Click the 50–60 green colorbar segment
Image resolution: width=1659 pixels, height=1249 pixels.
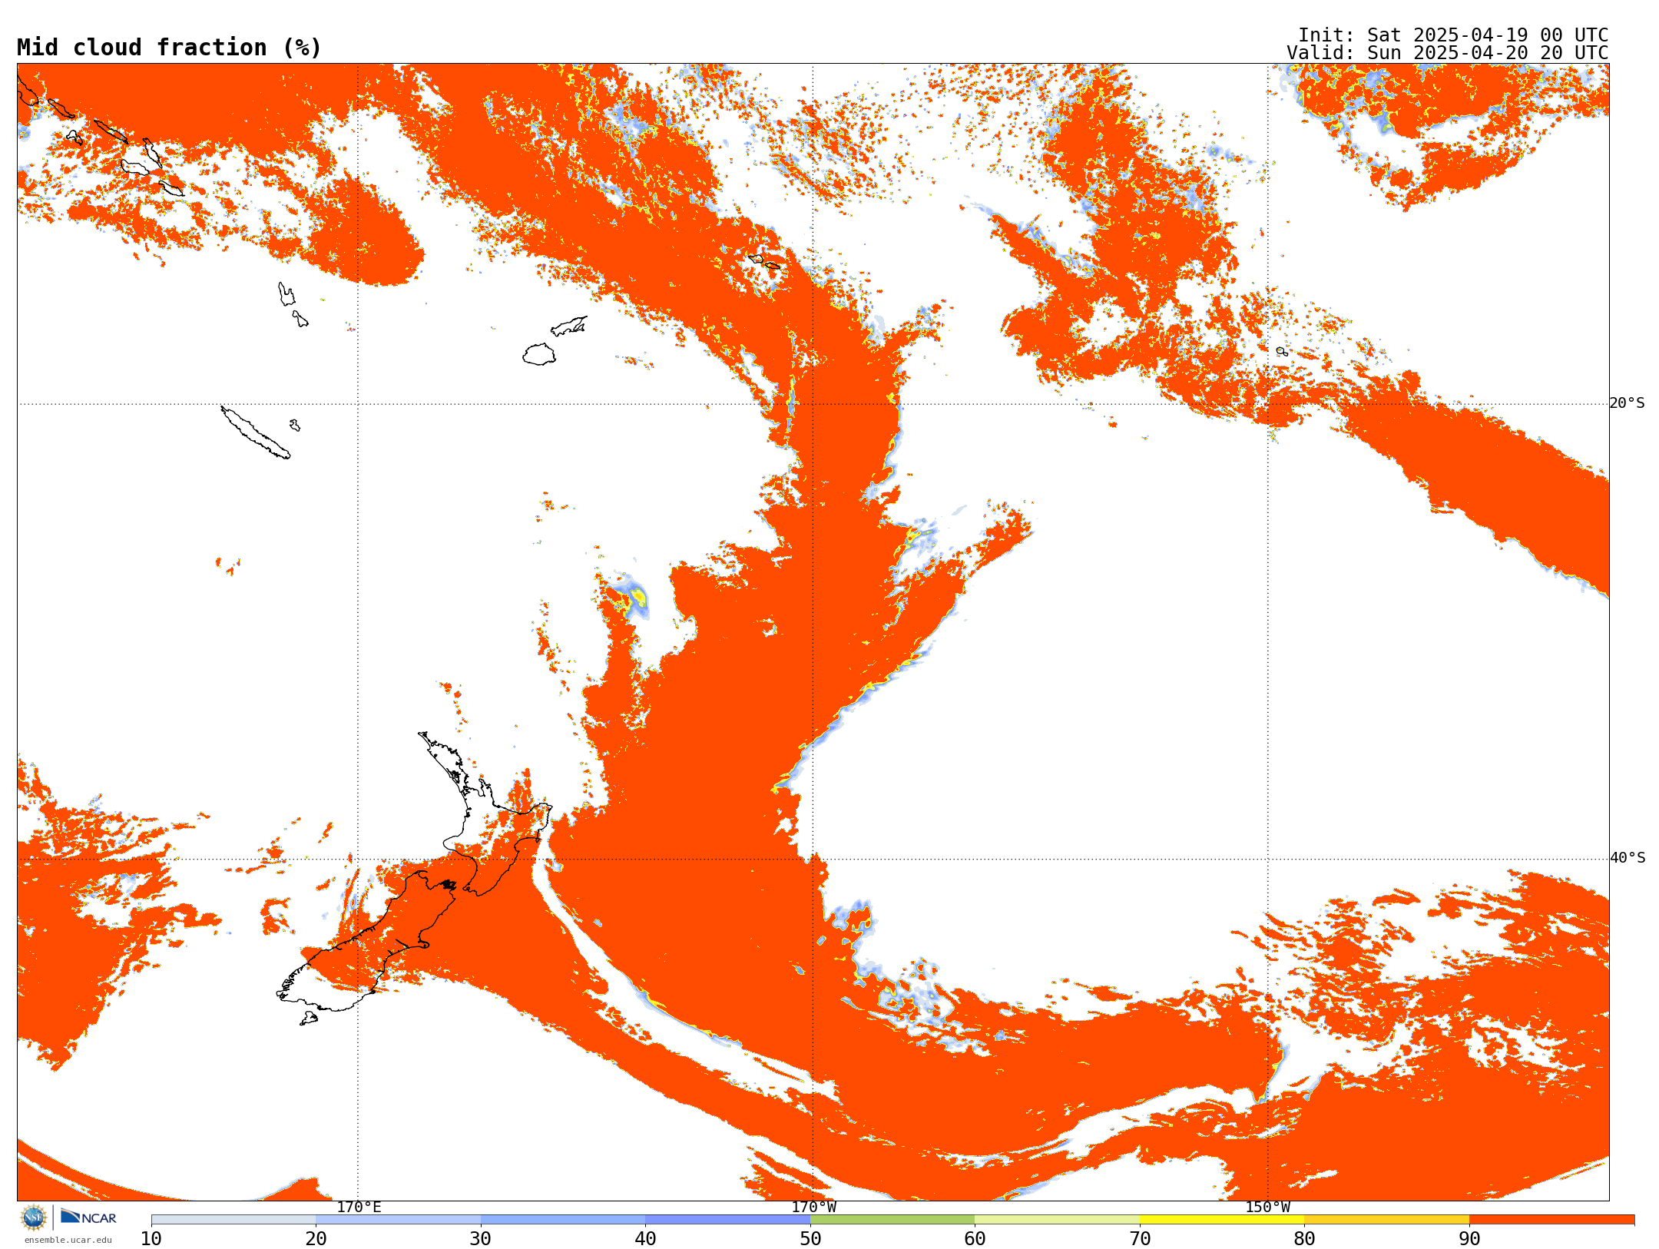pos(892,1220)
